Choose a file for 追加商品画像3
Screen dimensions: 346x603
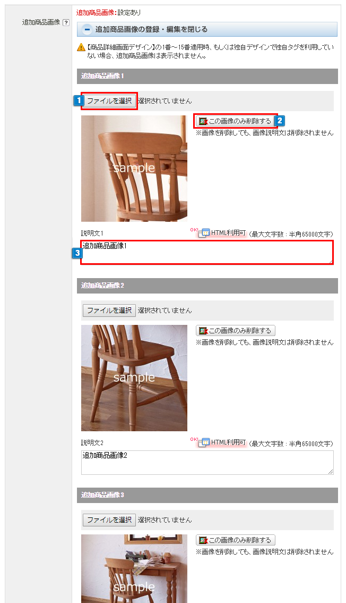click(109, 520)
